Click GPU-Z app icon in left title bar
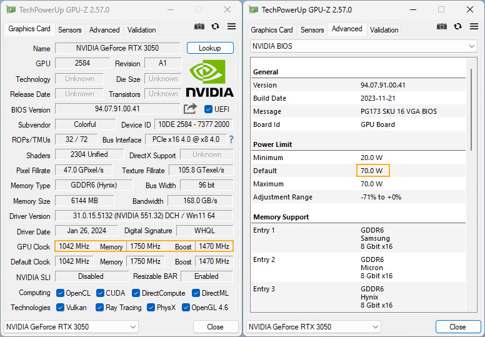485x337 pixels. click(11, 9)
